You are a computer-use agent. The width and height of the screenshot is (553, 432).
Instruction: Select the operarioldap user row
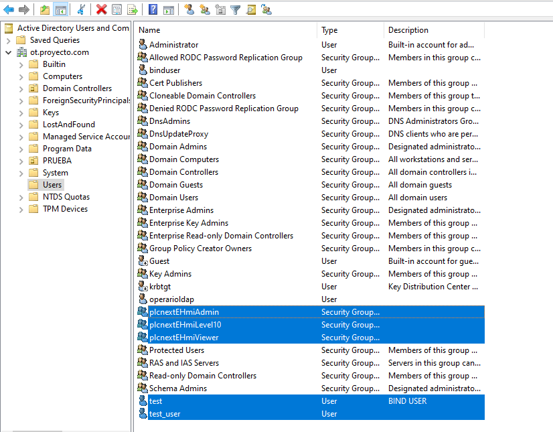pyautogui.click(x=311, y=299)
